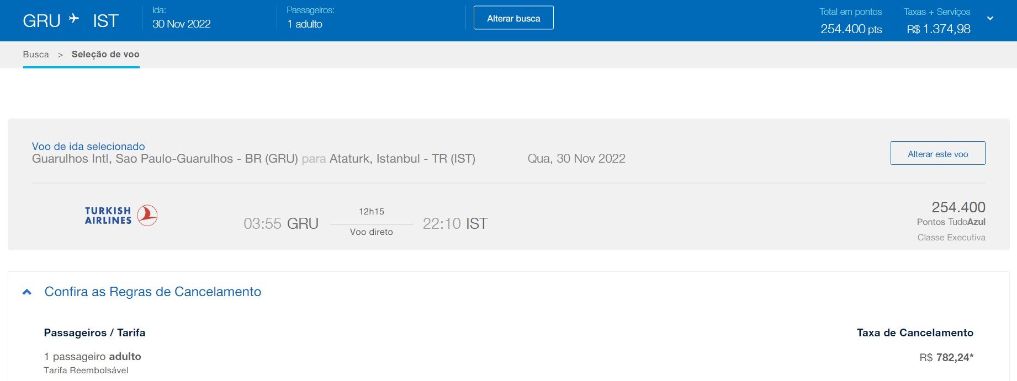
Task: Click the Confira as Regras de Cancelamento heading
Action: (152, 292)
